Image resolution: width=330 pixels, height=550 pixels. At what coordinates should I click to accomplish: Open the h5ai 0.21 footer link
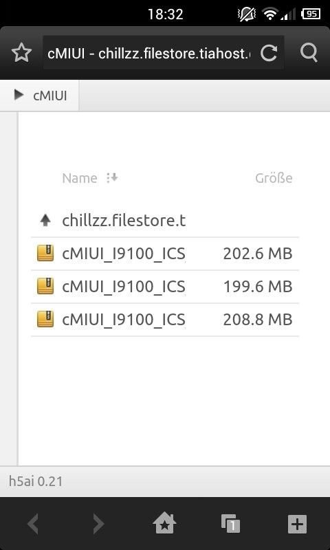(36, 481)
